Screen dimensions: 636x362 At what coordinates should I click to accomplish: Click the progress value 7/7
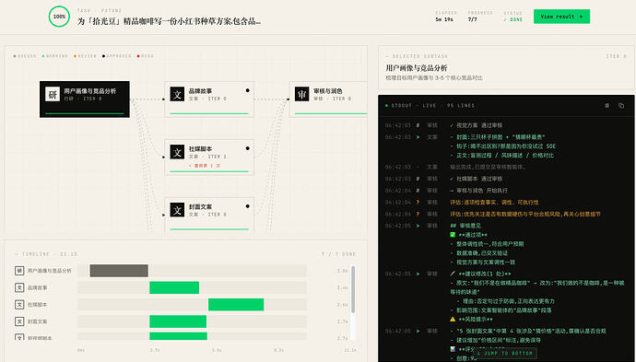click(x=472, y=19)
